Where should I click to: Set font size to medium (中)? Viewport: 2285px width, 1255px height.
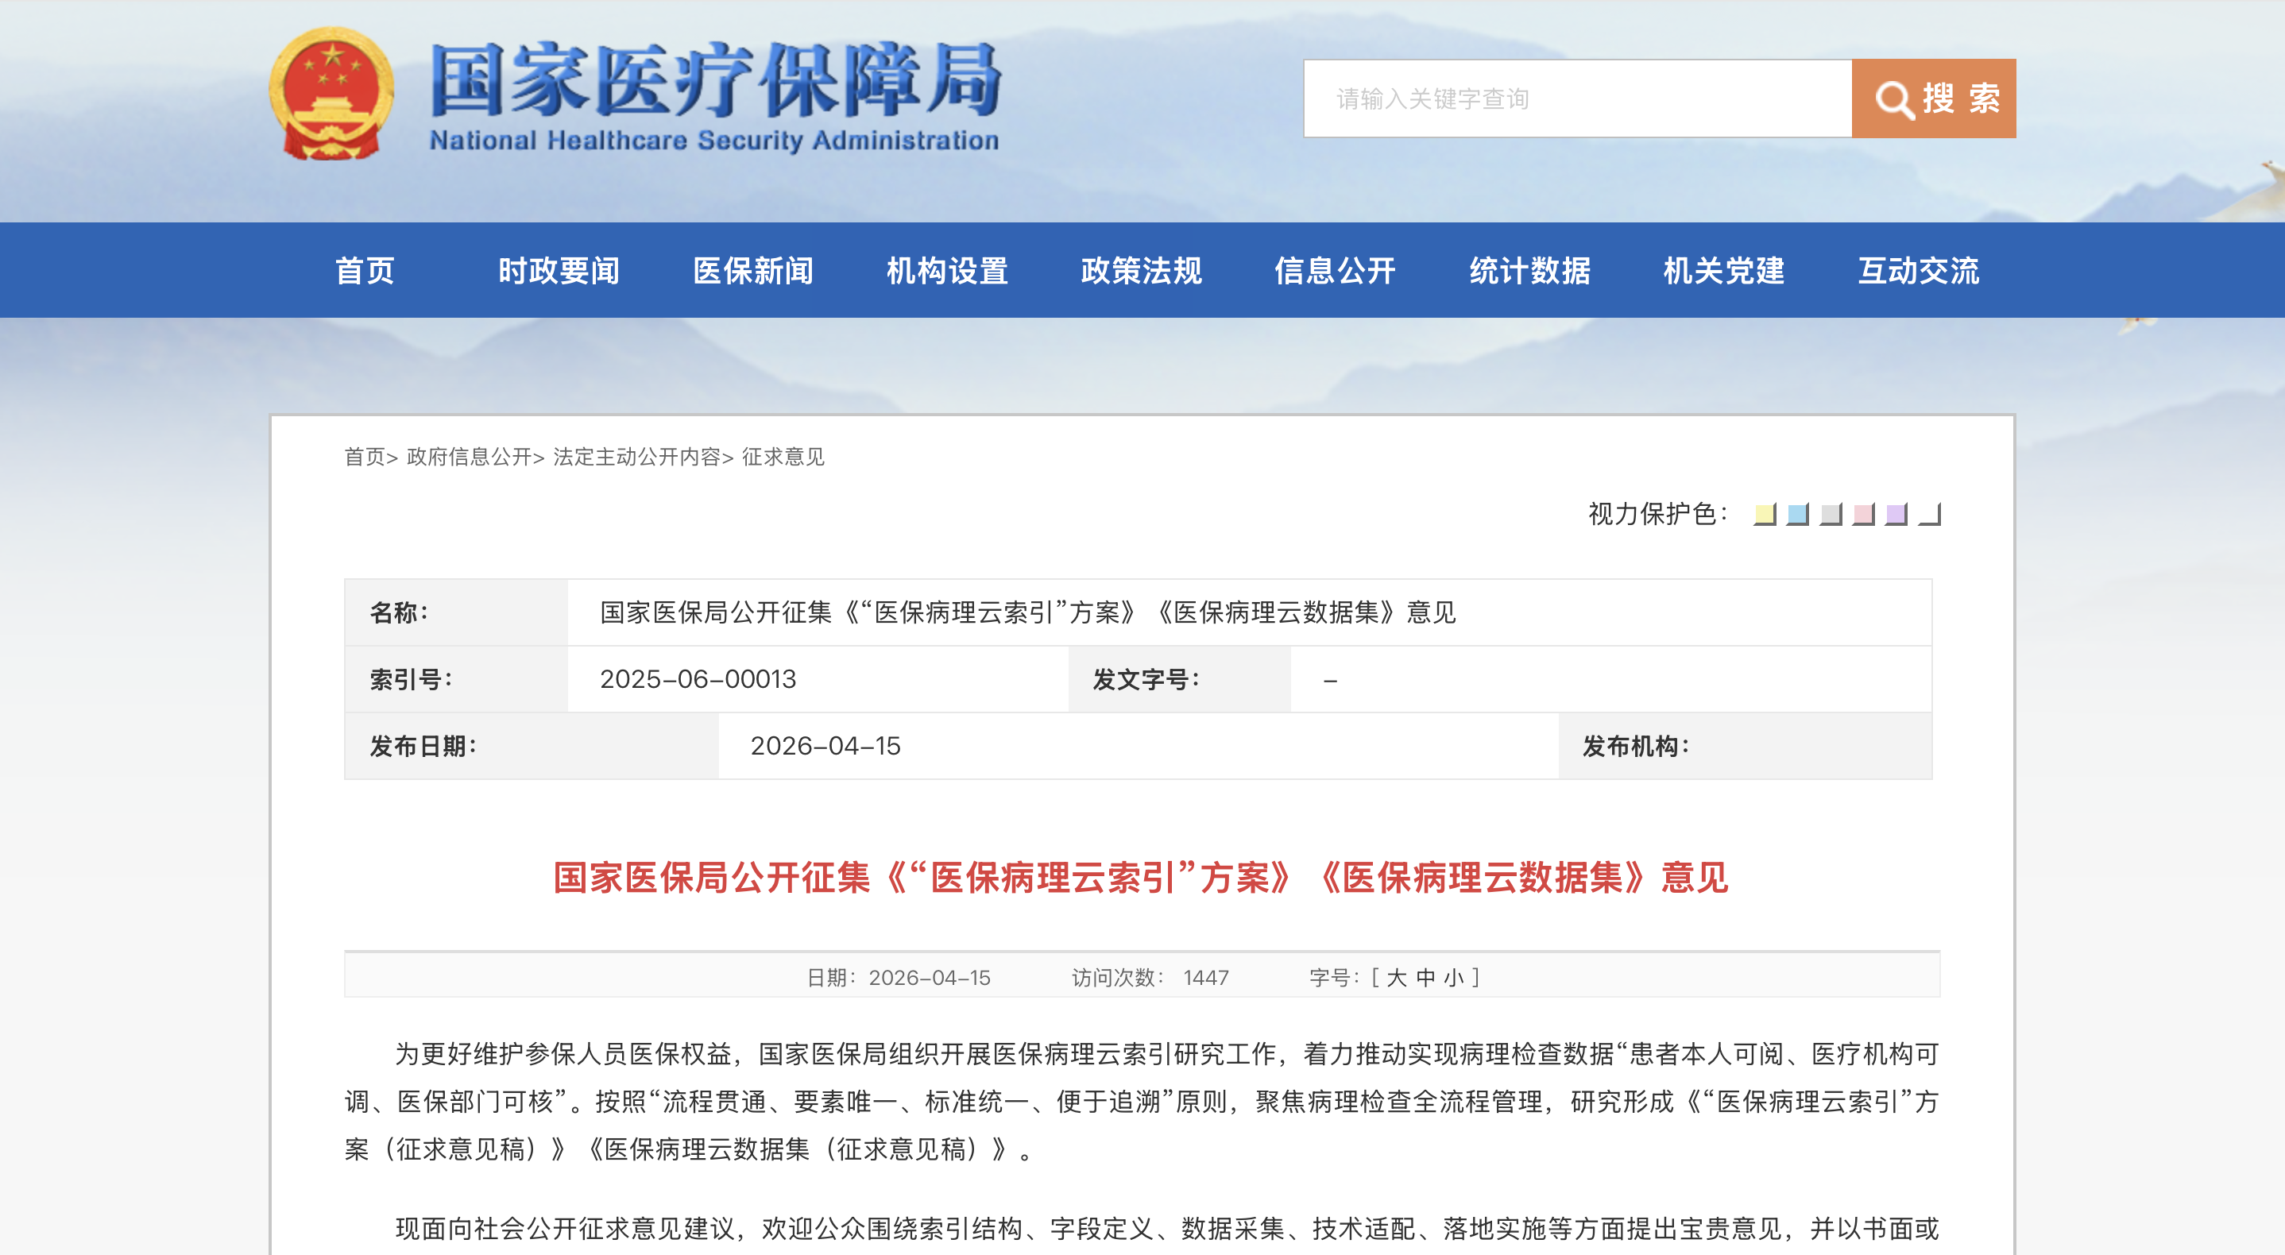[x=1425, y=978]
